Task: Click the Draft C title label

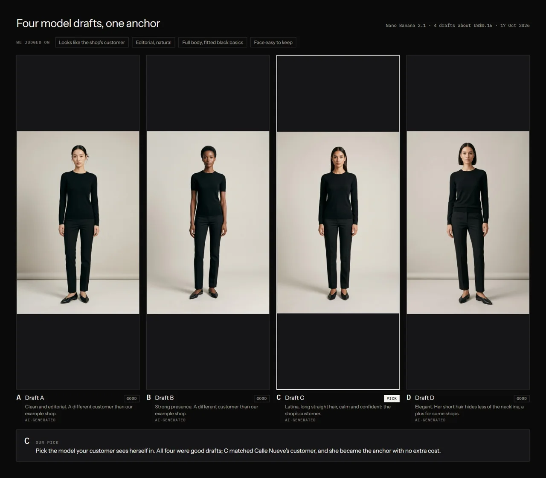Action: click(294, 398)
